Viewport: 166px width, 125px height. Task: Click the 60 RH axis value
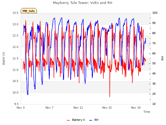tap(154, 53)
